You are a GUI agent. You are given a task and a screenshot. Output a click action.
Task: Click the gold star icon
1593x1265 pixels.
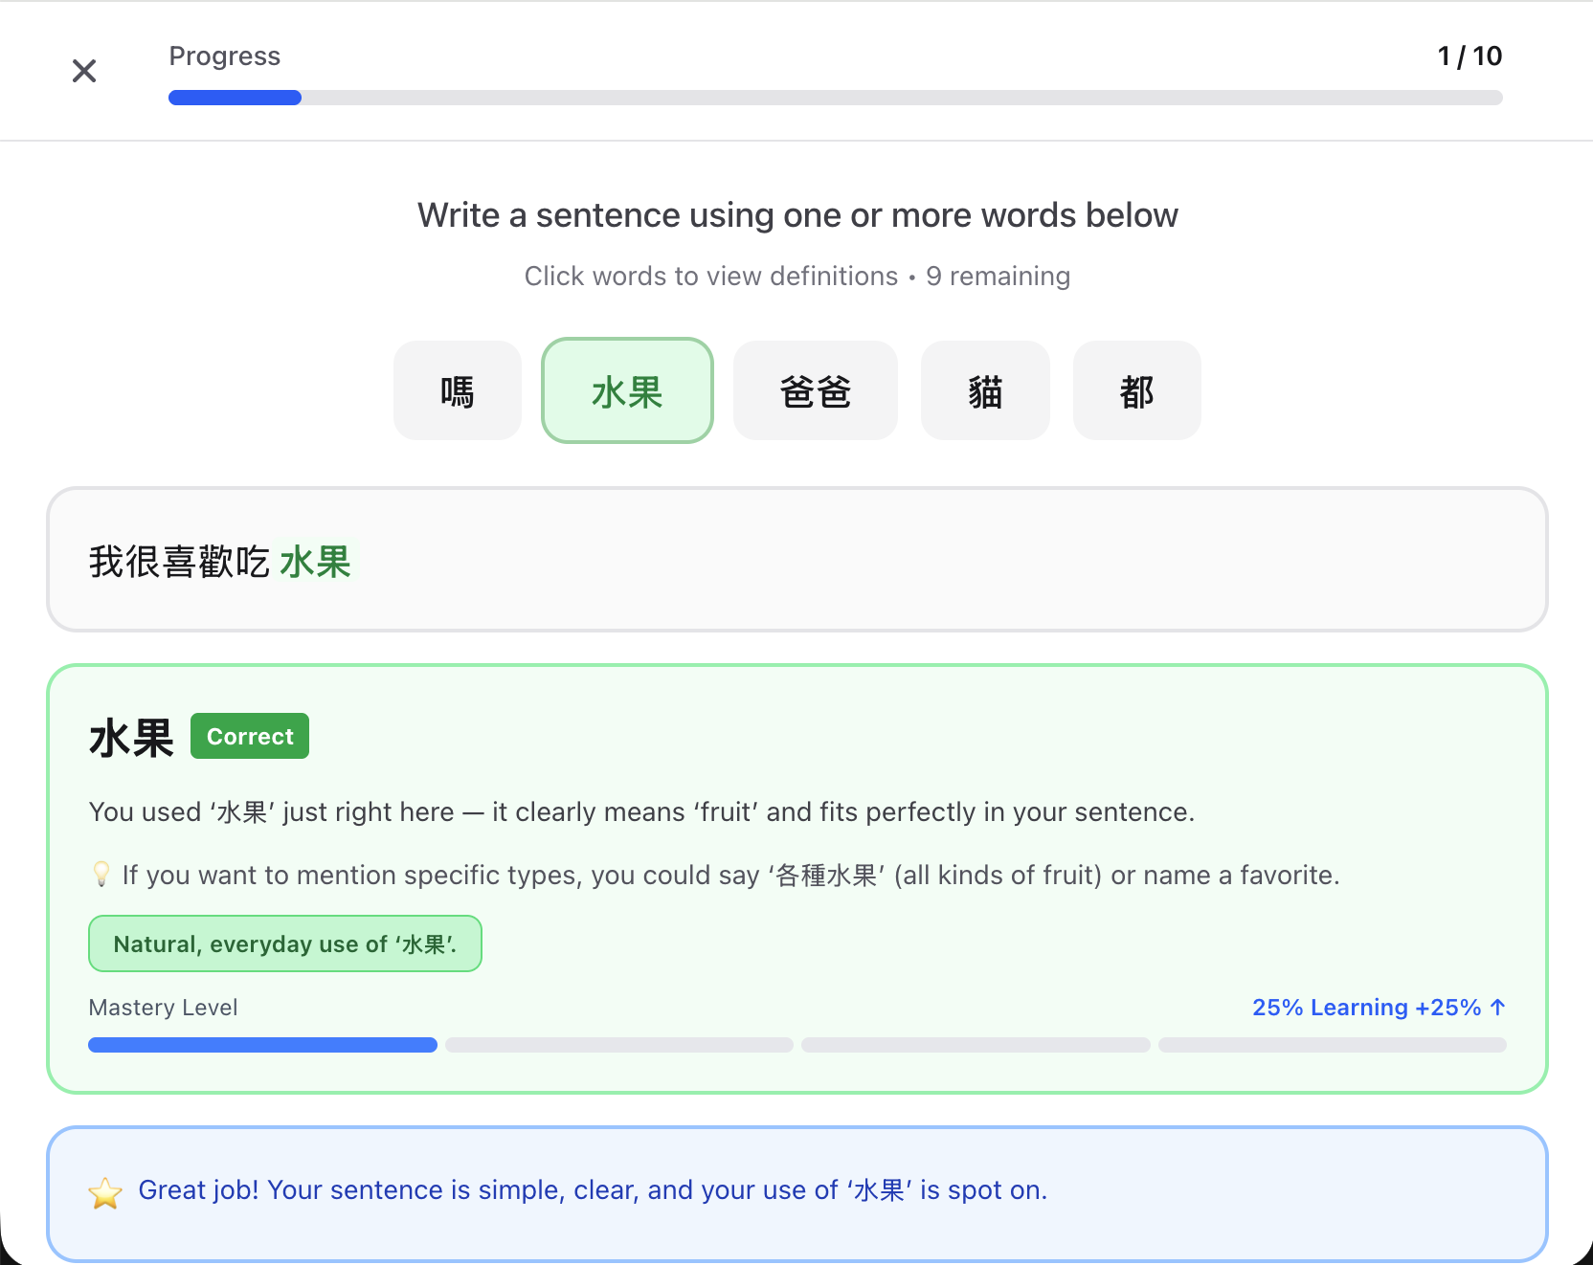click(x=105, y=1192)
